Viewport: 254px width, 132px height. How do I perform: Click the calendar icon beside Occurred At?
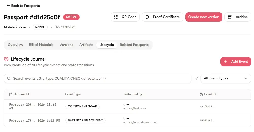(11, 94)
